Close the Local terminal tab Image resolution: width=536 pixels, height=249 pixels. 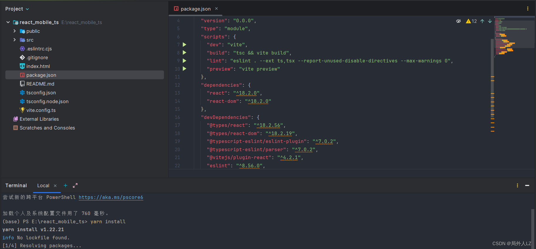(55, 186)
